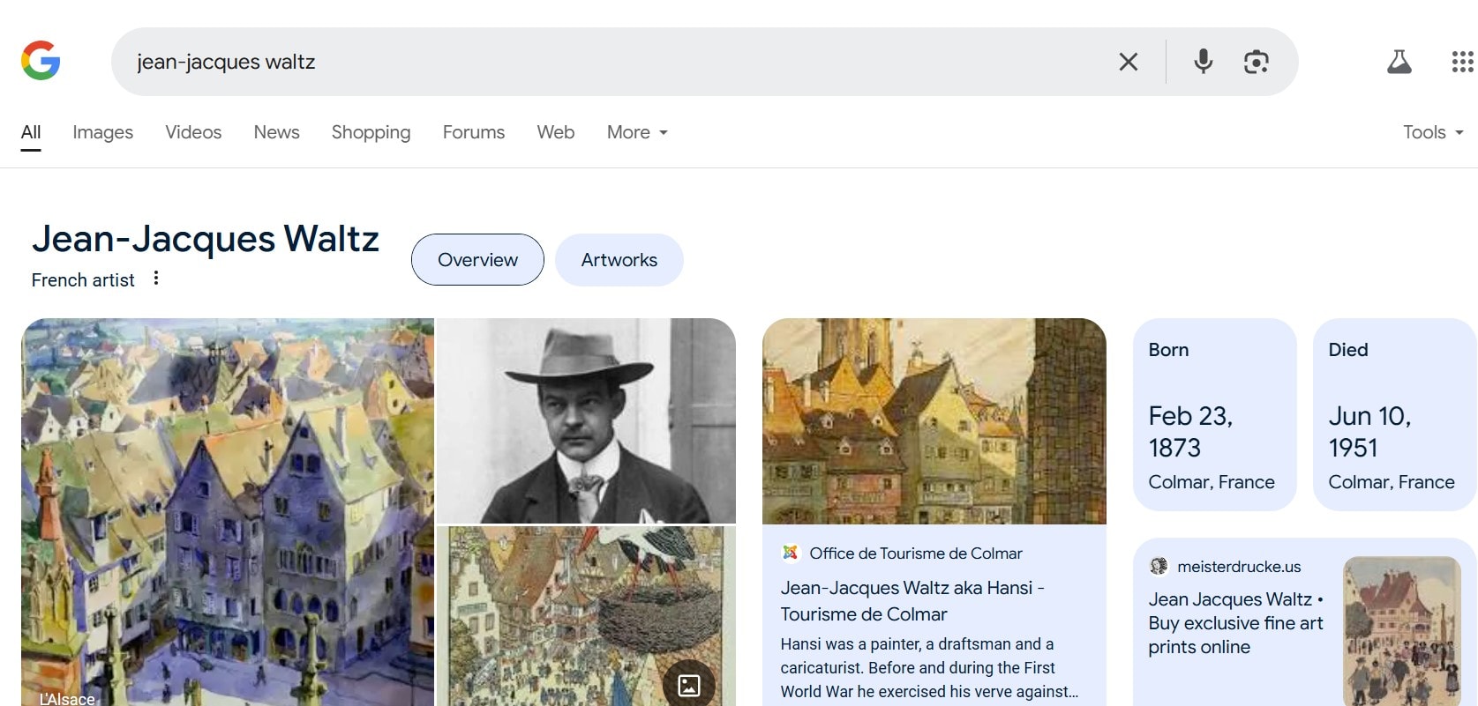Screen dimensions: 1478x706
Task: Open the image gallery icon on stork artwork
Action: 689,685
